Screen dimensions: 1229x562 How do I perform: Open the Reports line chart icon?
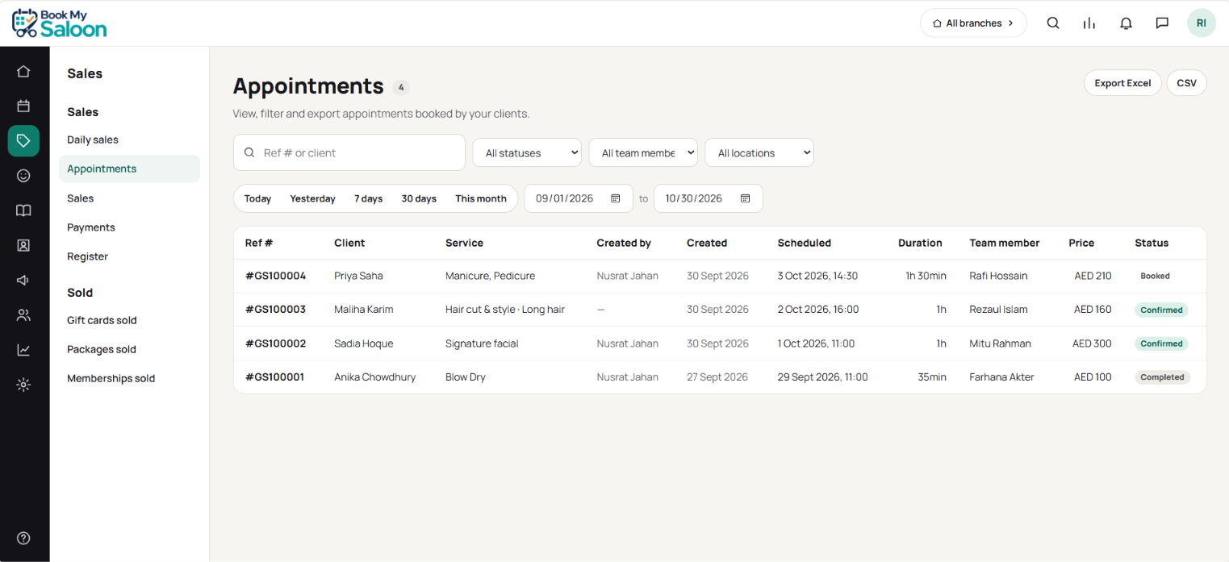tap(23, 350)
